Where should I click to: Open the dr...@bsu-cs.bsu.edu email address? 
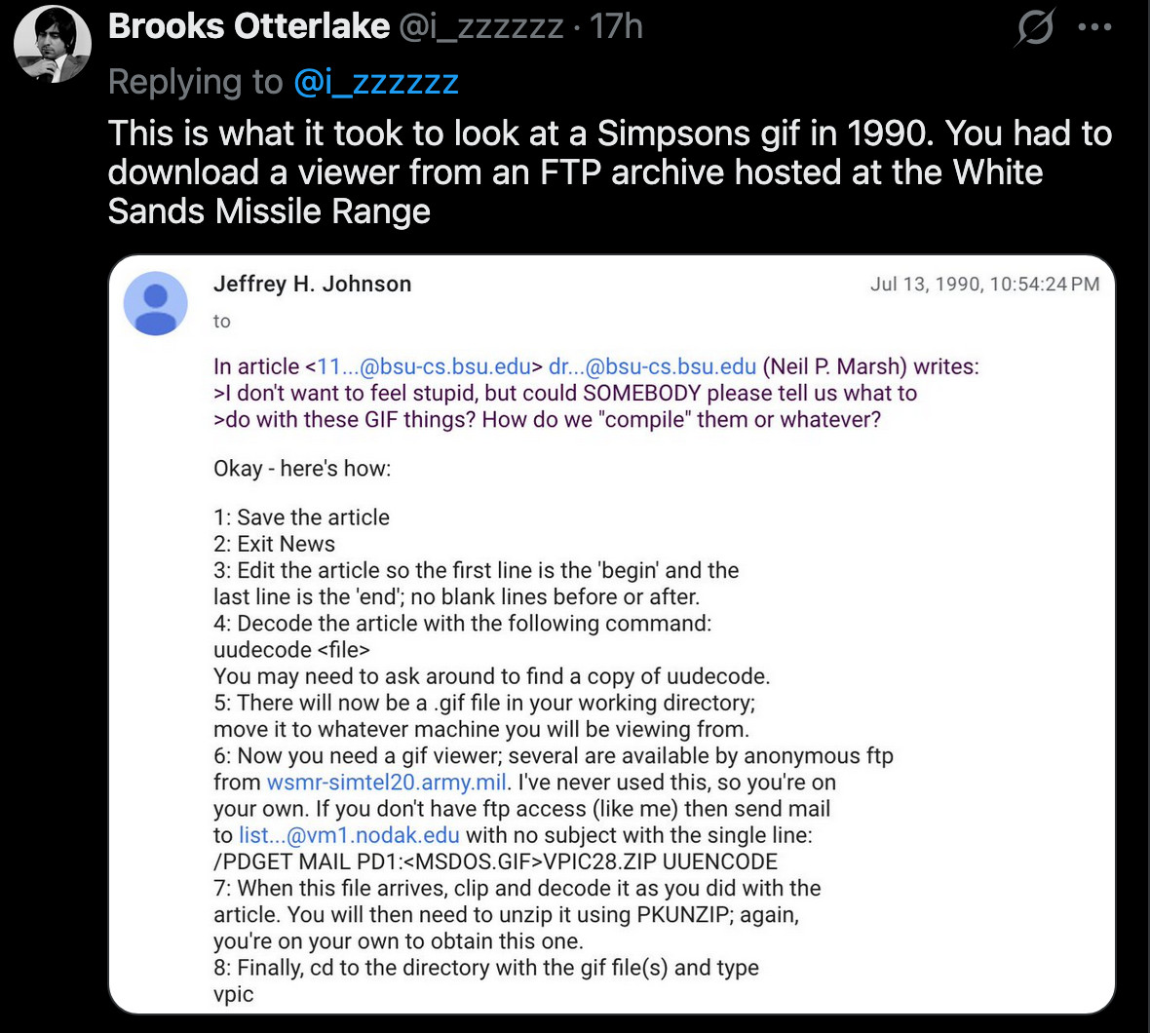[652, 367]
